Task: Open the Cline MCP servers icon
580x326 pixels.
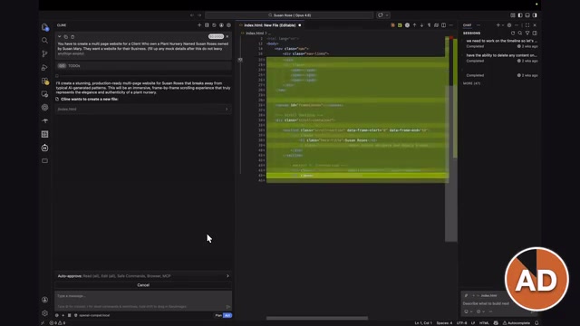Action: tap(207, 25)
